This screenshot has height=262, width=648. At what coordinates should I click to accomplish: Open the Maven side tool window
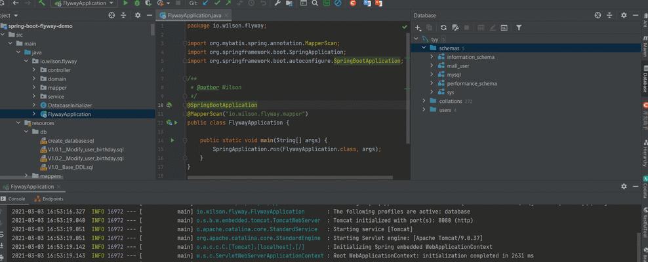click(645, 47)
